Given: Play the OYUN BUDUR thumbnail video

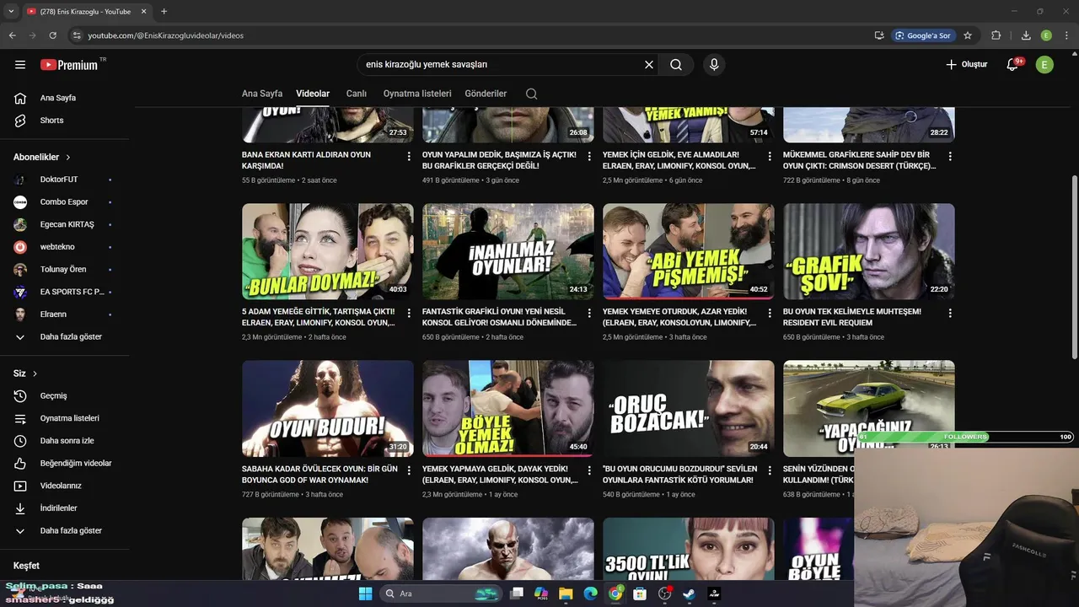Looking at the screenshot, I should pos(328,409).
